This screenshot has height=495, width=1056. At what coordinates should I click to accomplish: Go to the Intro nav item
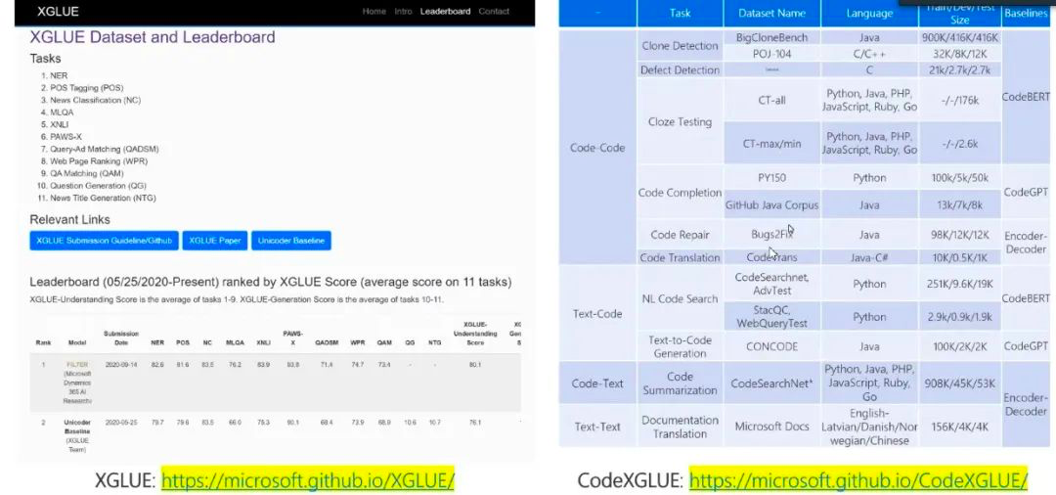pos(404,12)
